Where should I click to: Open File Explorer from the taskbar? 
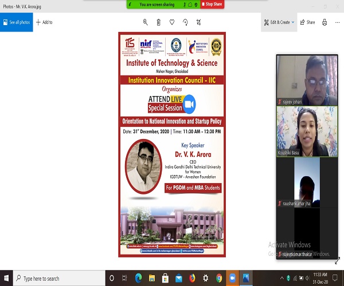[151, 278]
